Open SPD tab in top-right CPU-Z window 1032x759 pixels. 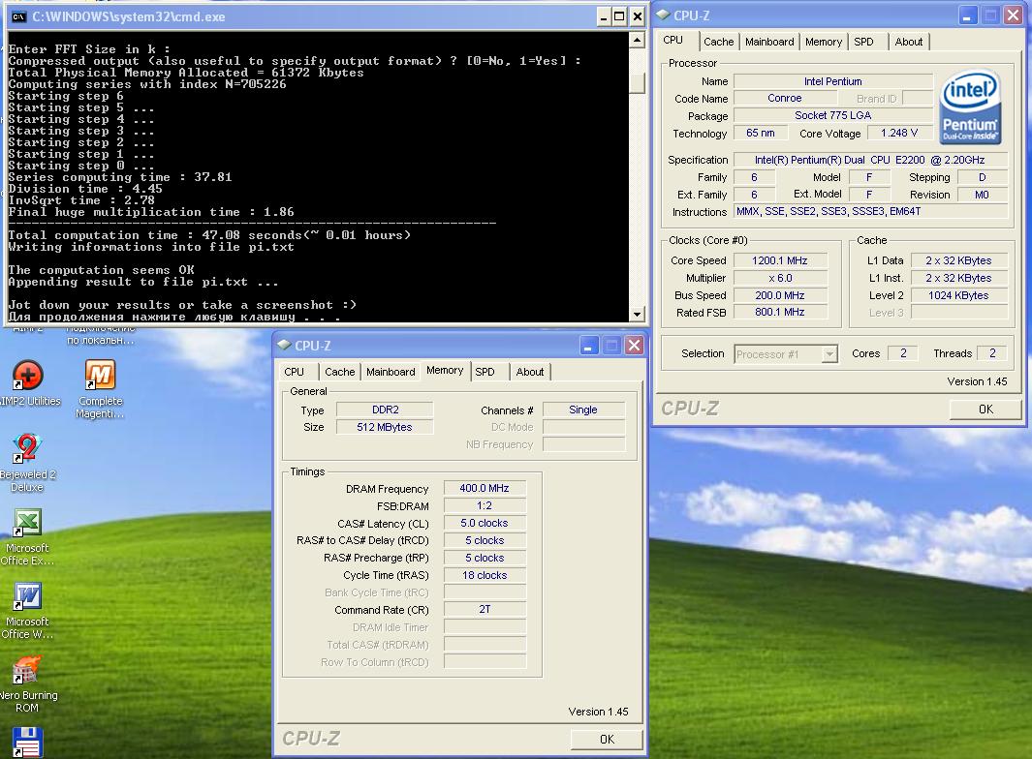coord(863,42)
